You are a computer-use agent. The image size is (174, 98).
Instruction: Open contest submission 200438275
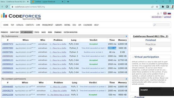[x=8, y=91]
